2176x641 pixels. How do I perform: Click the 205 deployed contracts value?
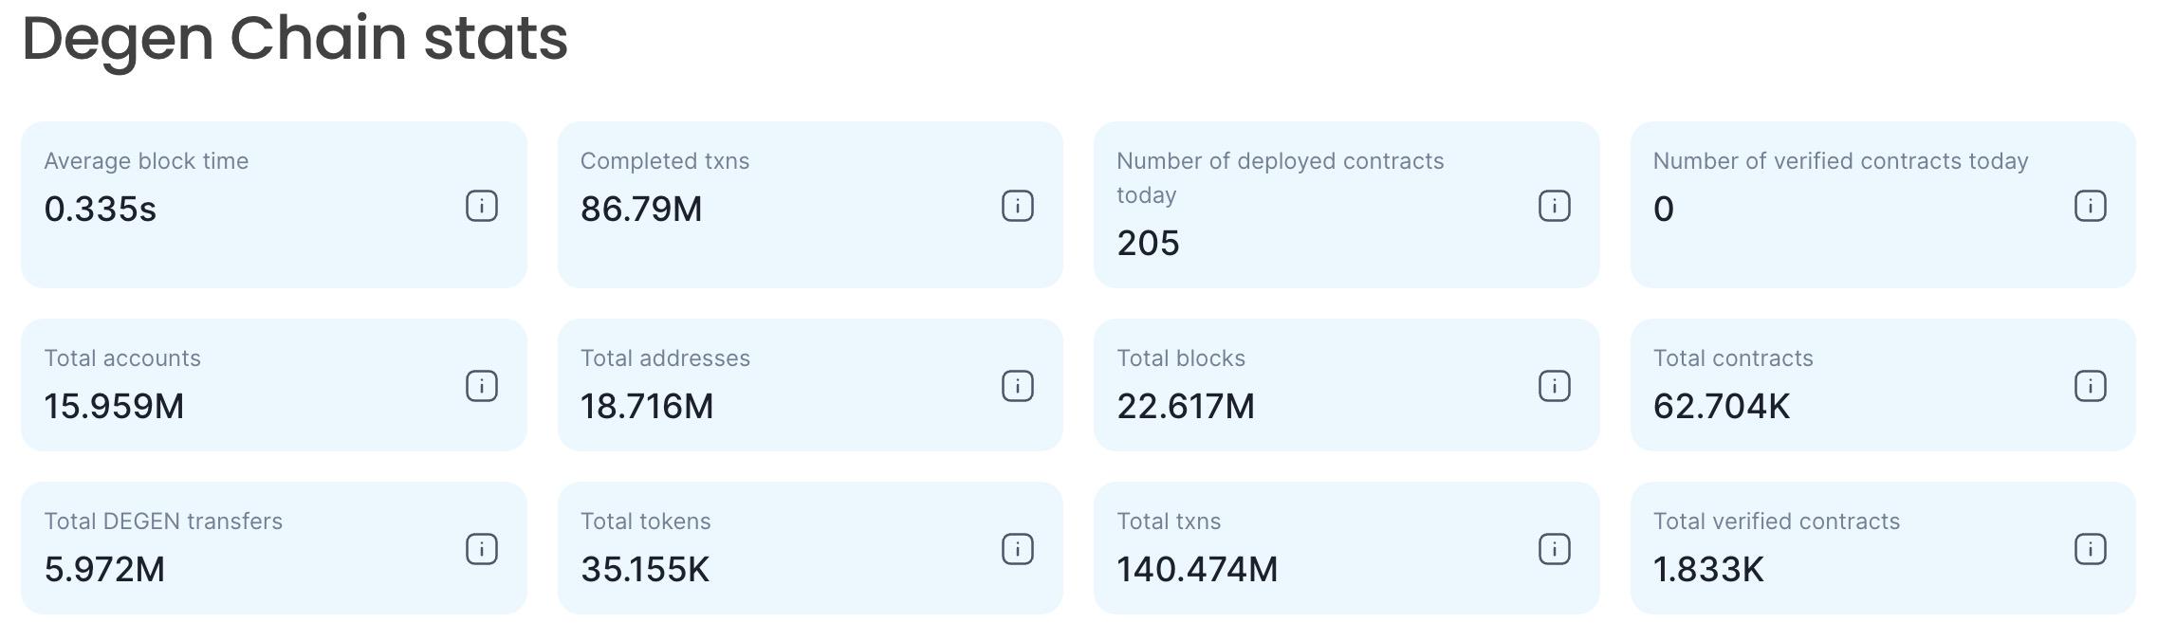(x=1148, y=244)
